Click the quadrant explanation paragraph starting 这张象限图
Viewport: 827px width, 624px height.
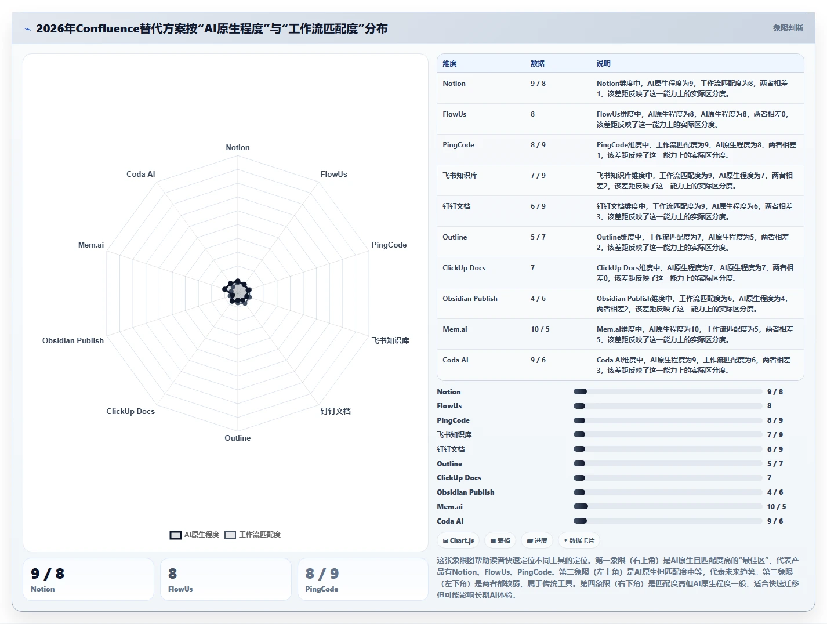point(618,578)
